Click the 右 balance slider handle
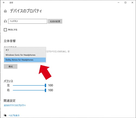The image size is (136, 118). tap(45, 90)
